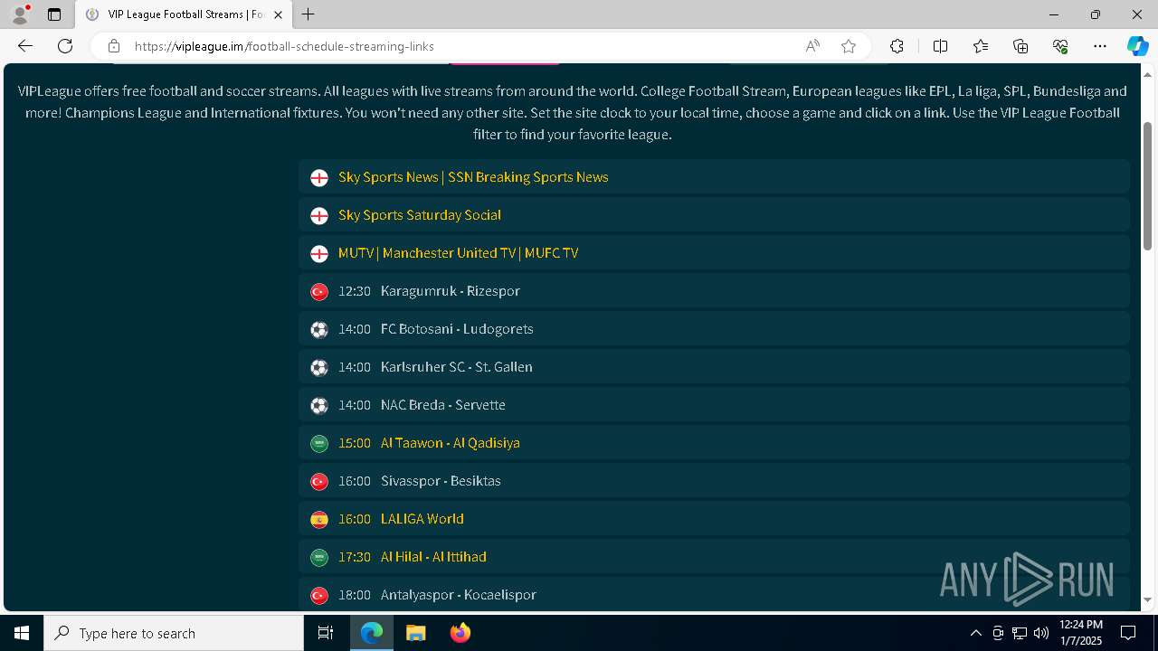Open the browser profile avatar
The image size is (1158, 651).
click(x=20, y=14)
